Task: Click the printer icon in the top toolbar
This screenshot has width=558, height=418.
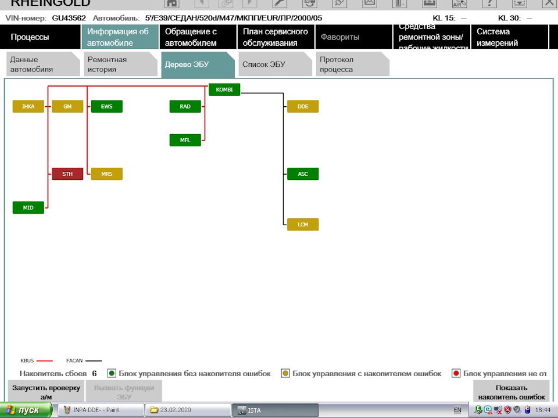Action: click(x=430, y=3)
